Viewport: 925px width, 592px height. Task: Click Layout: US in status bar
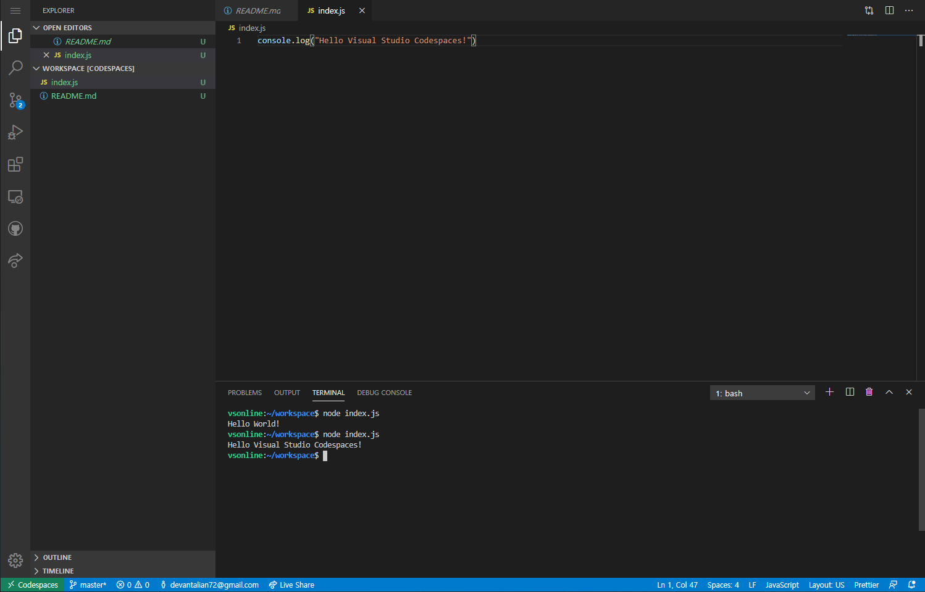coord(827,585)
